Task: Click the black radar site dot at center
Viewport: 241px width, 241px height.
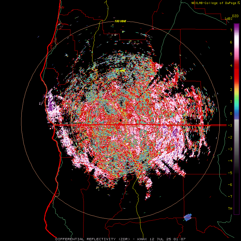Action: 121,120
